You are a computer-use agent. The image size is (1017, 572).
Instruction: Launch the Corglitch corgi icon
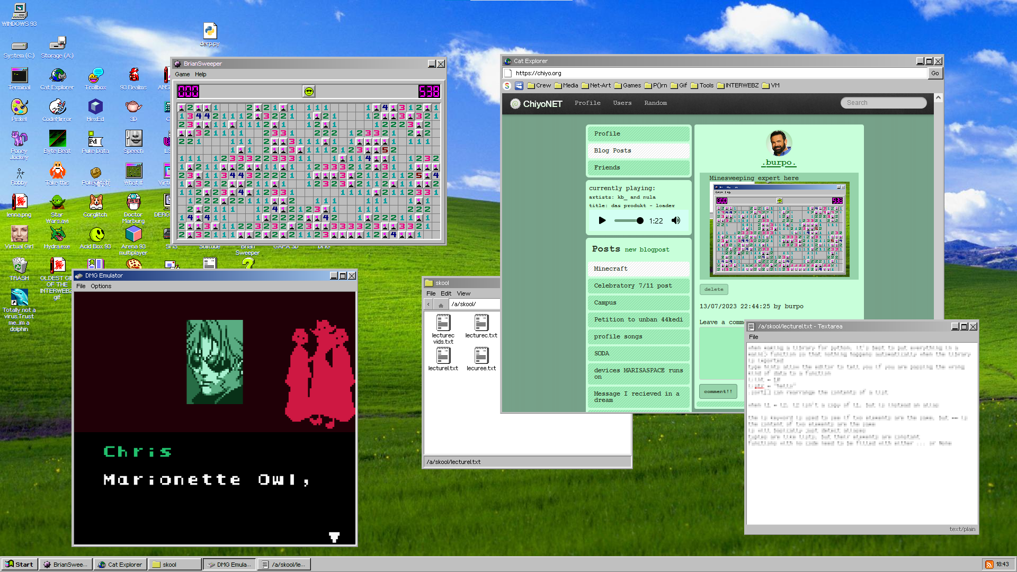pos(95,207)
